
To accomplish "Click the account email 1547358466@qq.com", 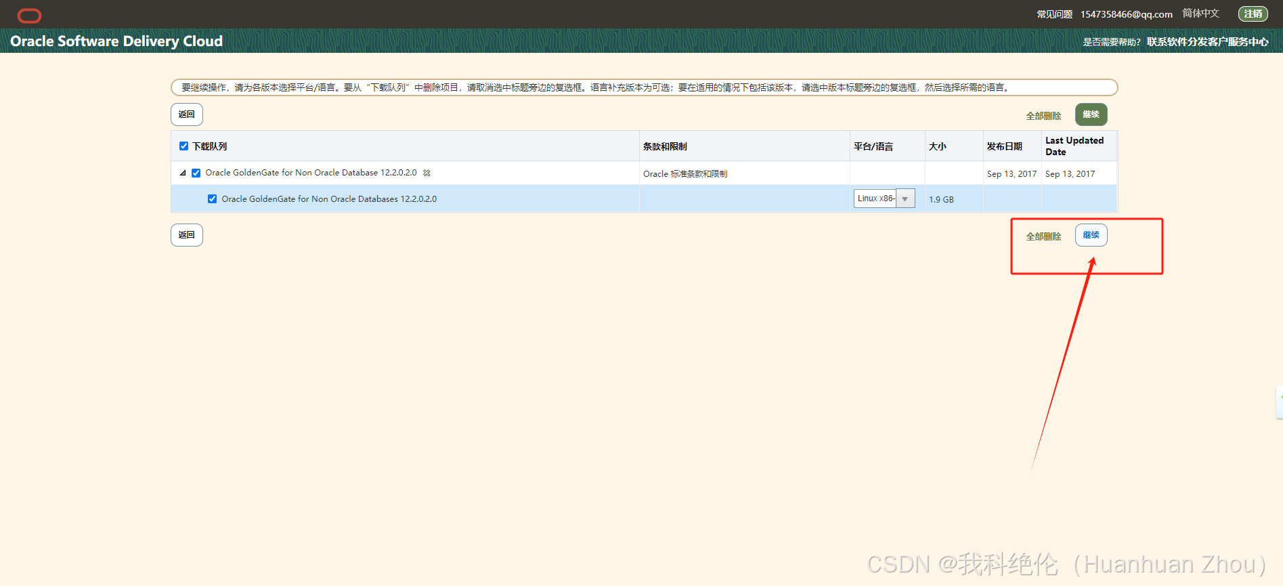I will point(1126,14).
